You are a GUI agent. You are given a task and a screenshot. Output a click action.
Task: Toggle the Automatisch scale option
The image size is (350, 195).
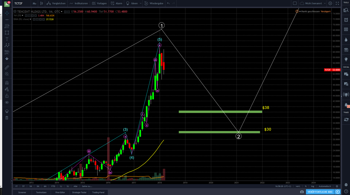325,186
